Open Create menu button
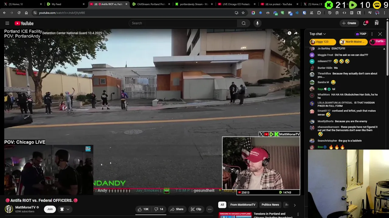The width and height of the screenshot is (389, 218). click(349, 23)
